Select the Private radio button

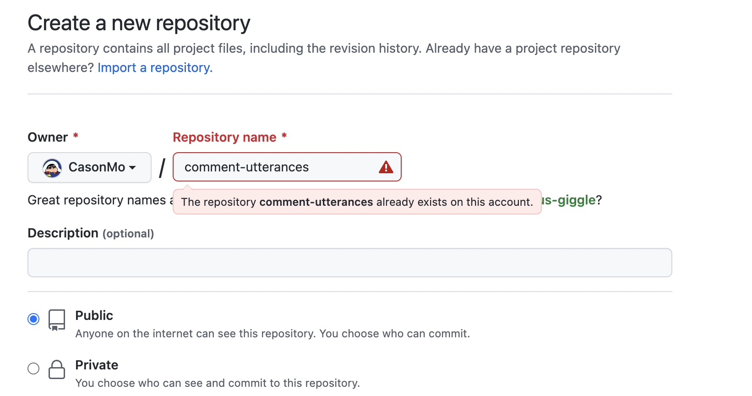click(33, 368)
